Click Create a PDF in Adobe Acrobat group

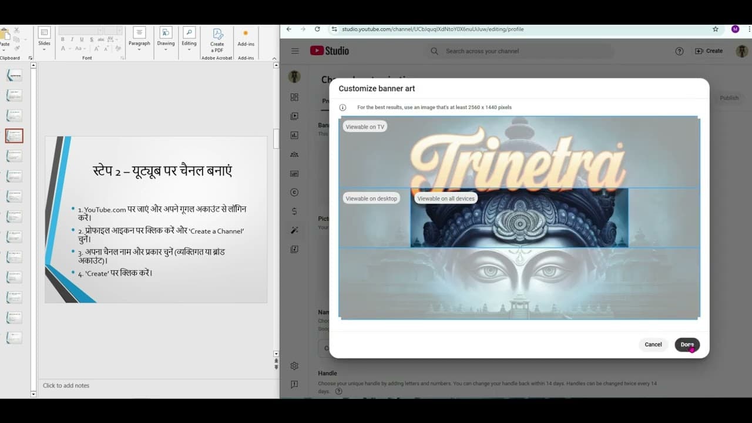click(217, 39)
